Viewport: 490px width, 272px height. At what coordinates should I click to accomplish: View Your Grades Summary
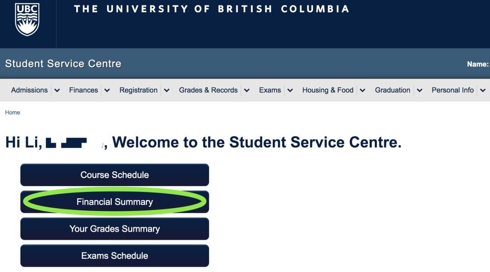pos(115,229)
